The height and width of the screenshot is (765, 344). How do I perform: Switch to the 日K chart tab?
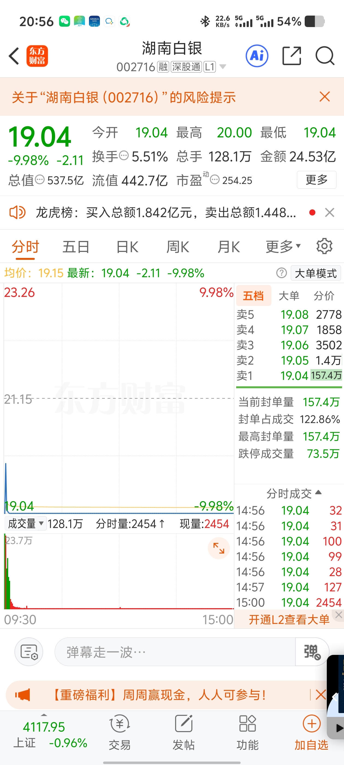click(x=127, y=247)
